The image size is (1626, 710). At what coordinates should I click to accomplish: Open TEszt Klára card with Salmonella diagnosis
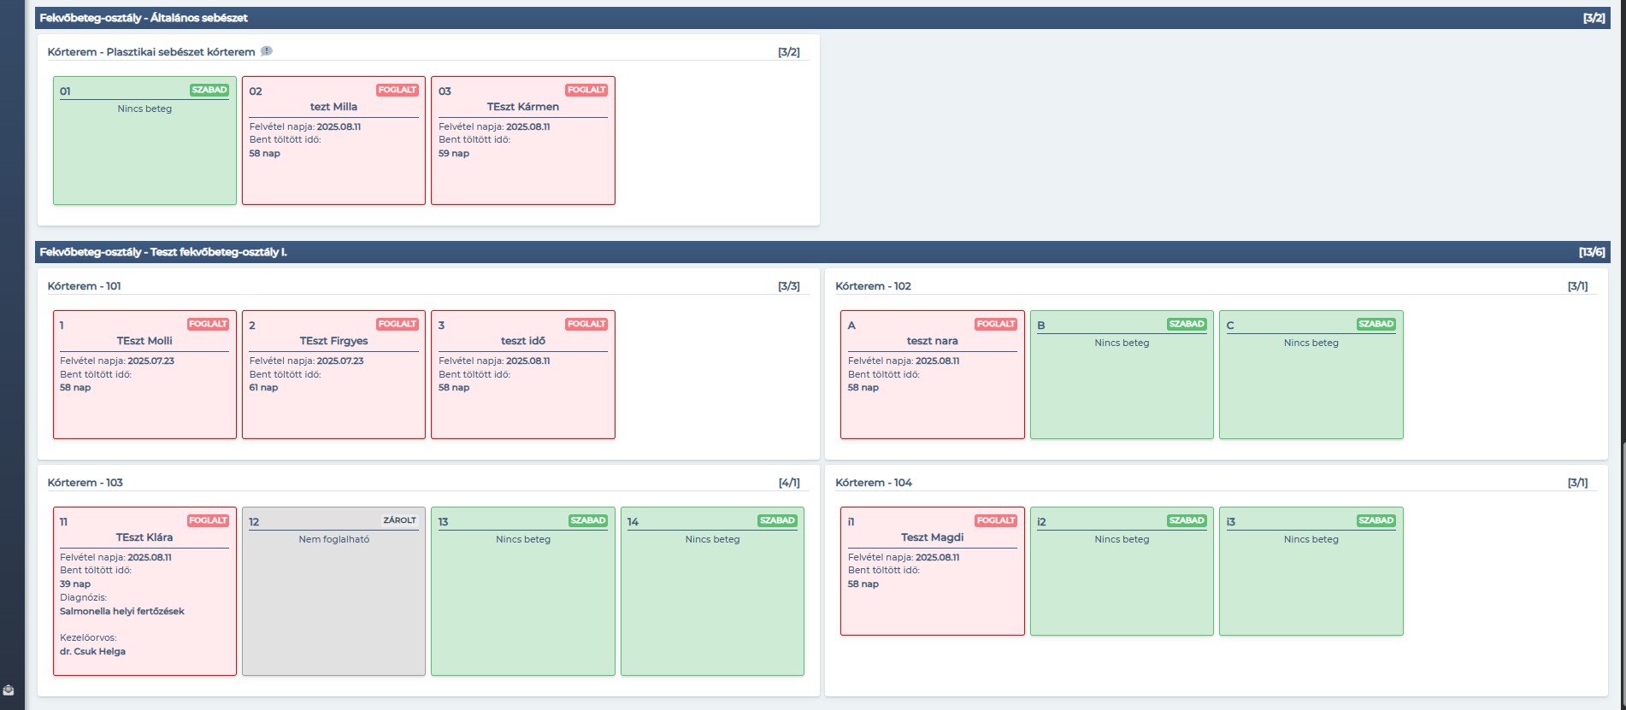tap(144, 591)
